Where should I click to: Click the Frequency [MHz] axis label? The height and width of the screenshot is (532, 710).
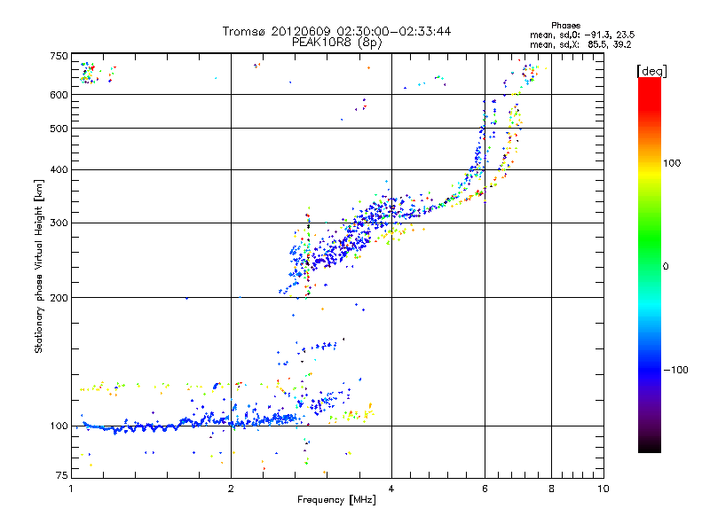[x=336, y=501]
